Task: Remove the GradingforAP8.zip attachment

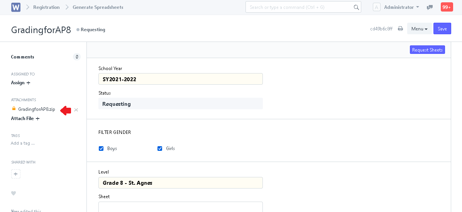Action: pyautogui.click(x=76, y=110)
